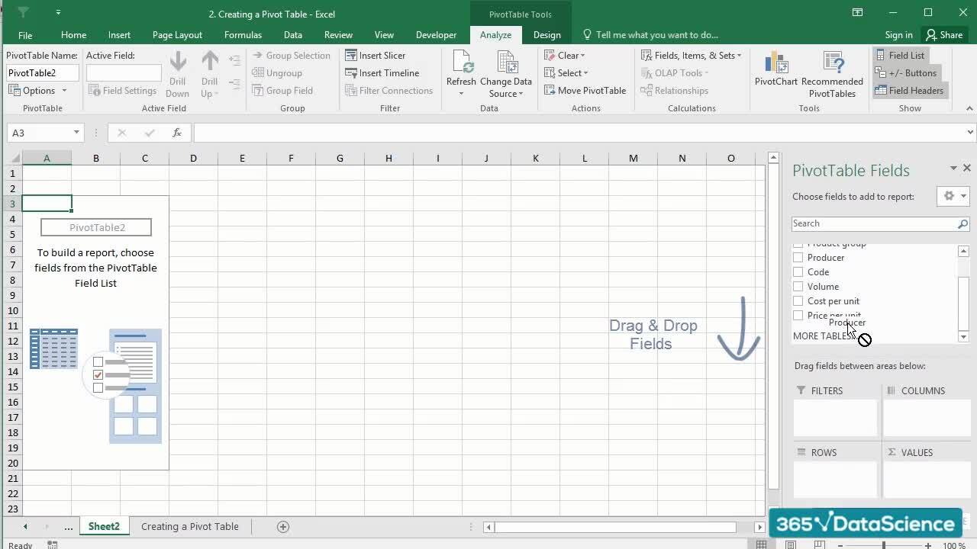The height and width of the screenshot is (549, 977).
Task: Add a new sheet with the plus icon
Action: click(283, 526)
